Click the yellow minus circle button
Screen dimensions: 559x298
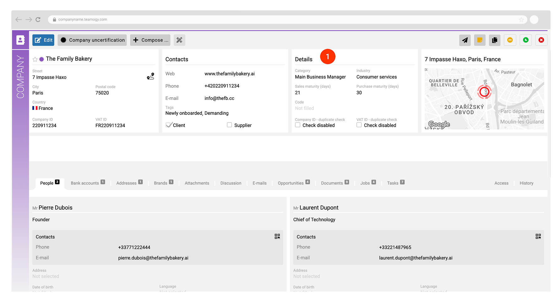pyautogui.click(x=510, y=40)
